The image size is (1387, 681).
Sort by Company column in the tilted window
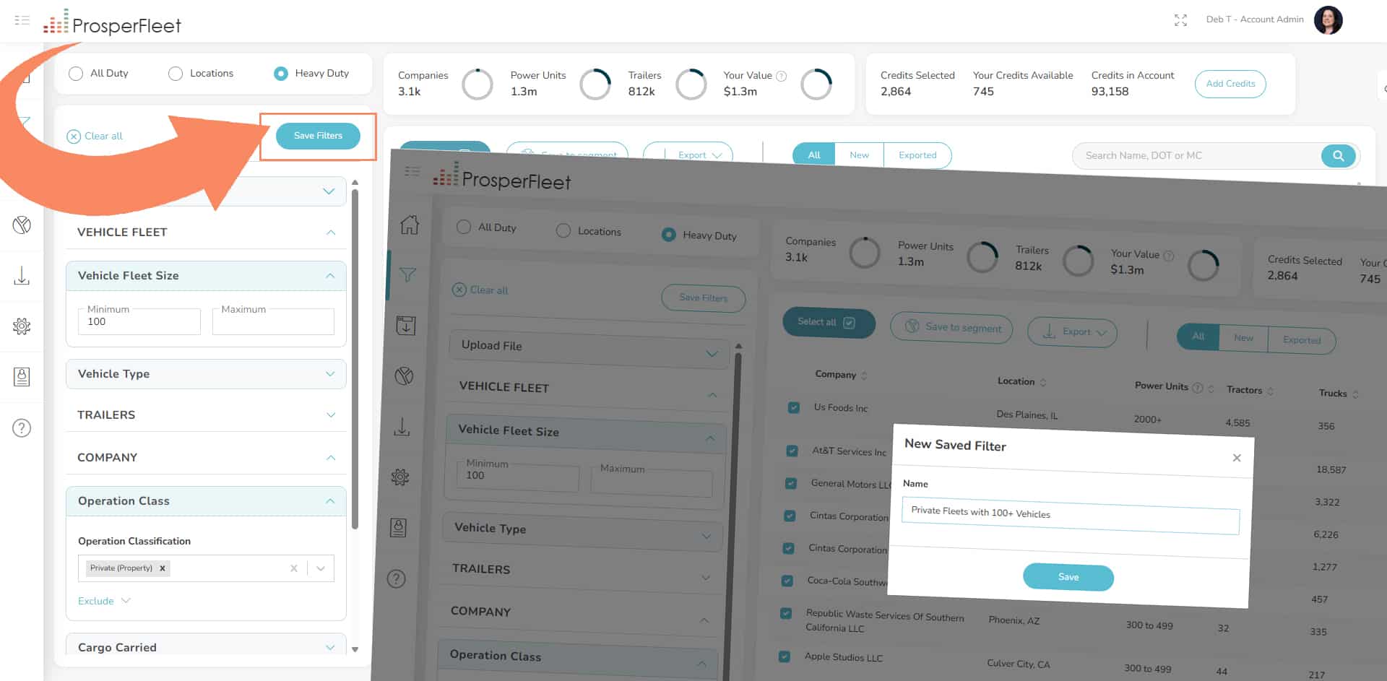click(x=864, y=376)
